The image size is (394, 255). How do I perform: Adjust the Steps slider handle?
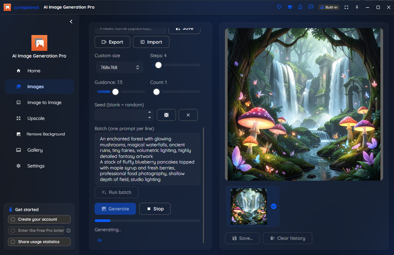[x=158, y=65]
